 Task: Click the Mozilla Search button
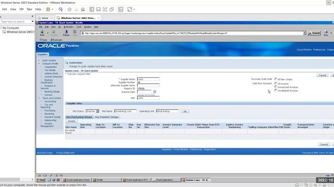tap(314, 33)
